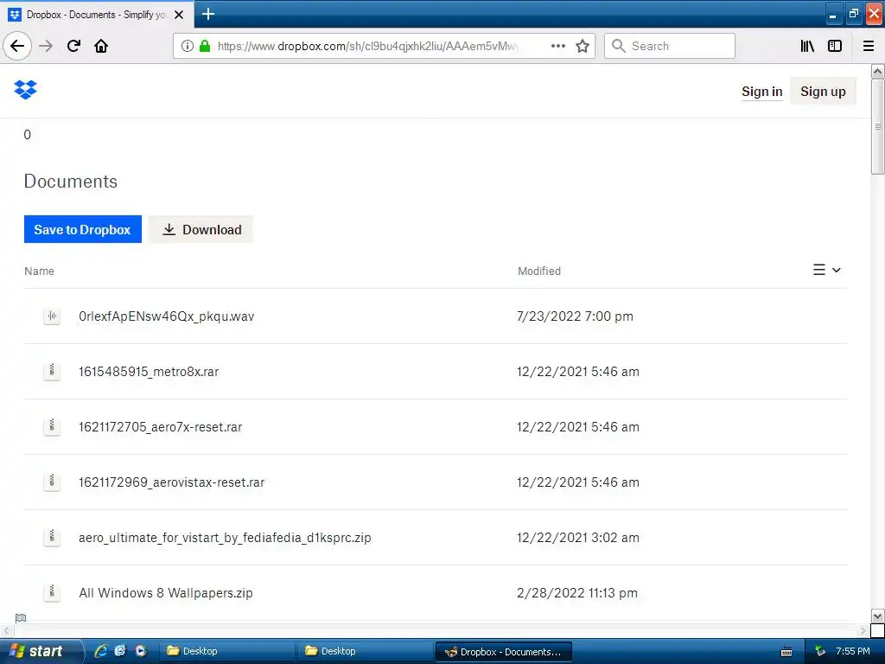The image size is (885, 664).
Task: Click date 2/28/2022 11:13 pm
Action: (x=577, y=593)
